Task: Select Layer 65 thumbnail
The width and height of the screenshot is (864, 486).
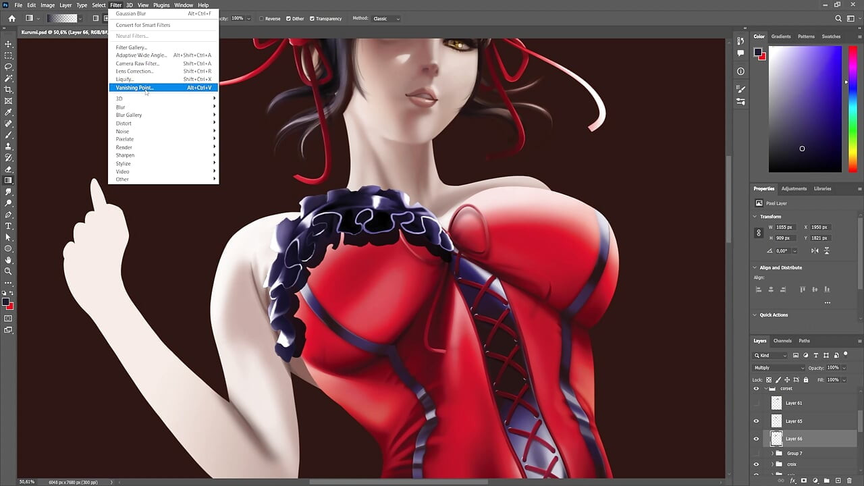Action: point(776,421)
